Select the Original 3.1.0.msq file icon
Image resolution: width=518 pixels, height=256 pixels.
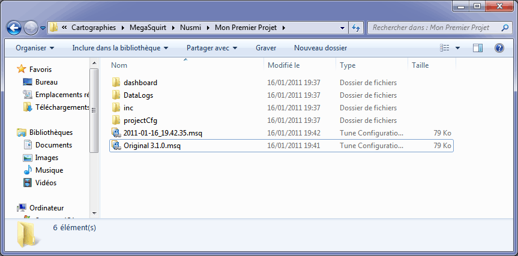(116, 146)
